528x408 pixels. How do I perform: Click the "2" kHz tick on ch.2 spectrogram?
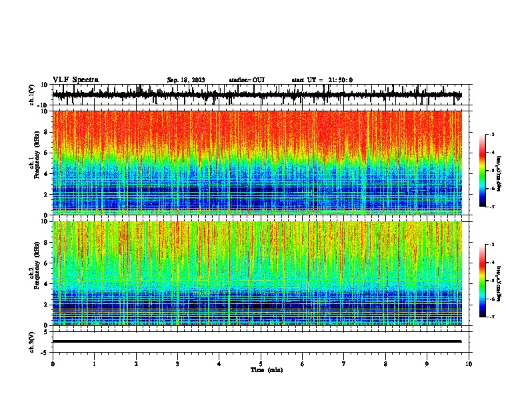pos(46,305)
